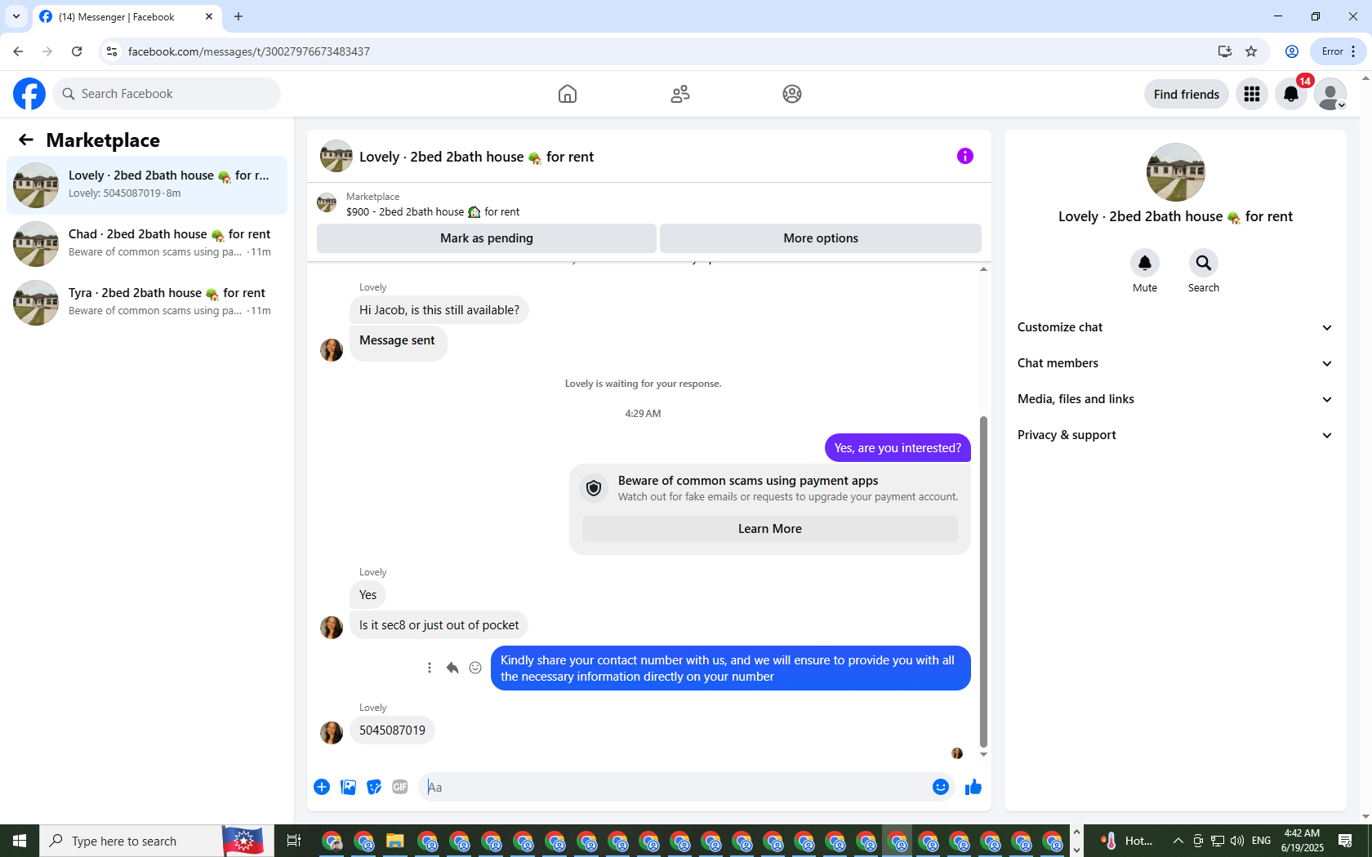Viewport: 1372px width, 857px height.
Task: Click the back arrow beside Marketplace
Action: pyautogui.click(x=26, y=140)
